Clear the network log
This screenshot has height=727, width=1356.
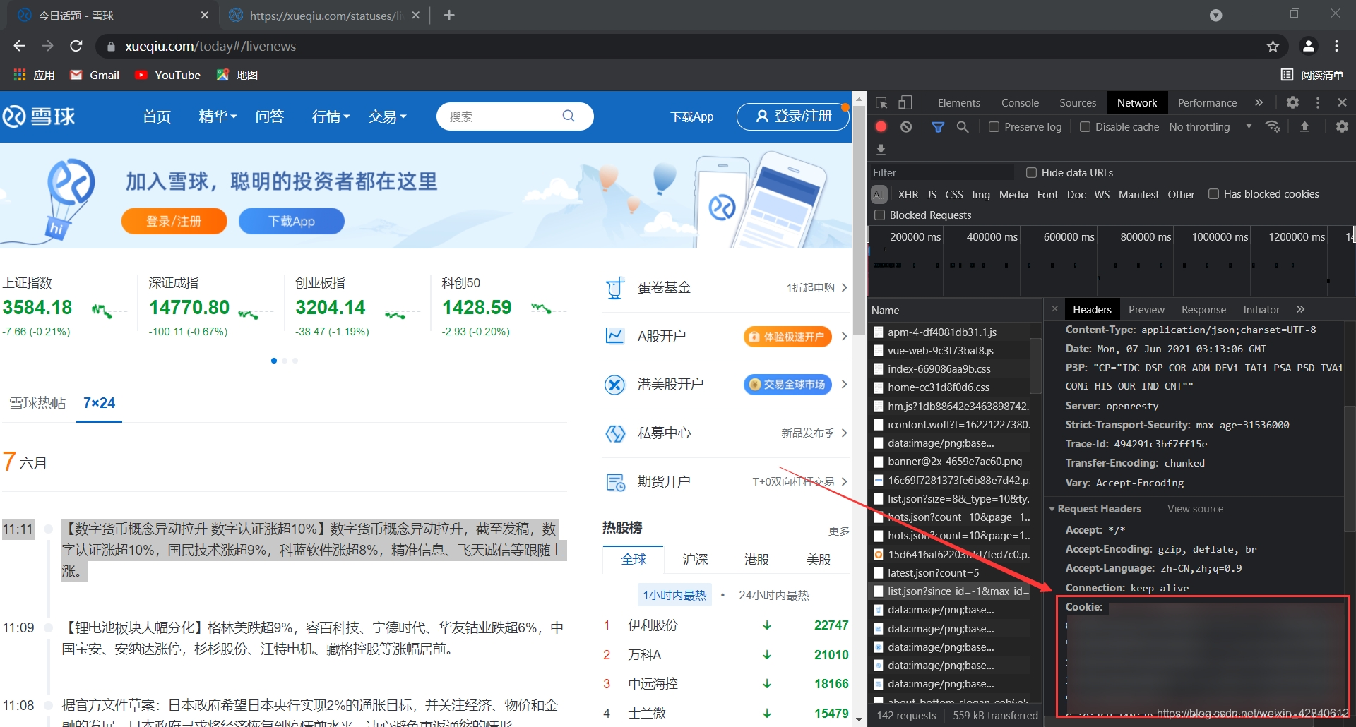pyautogui.click(x=906, y=127)
